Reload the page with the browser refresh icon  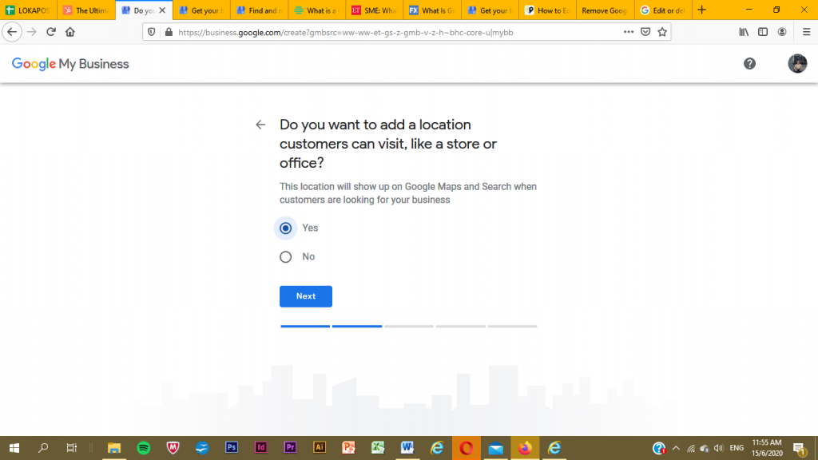coord(51,32)
